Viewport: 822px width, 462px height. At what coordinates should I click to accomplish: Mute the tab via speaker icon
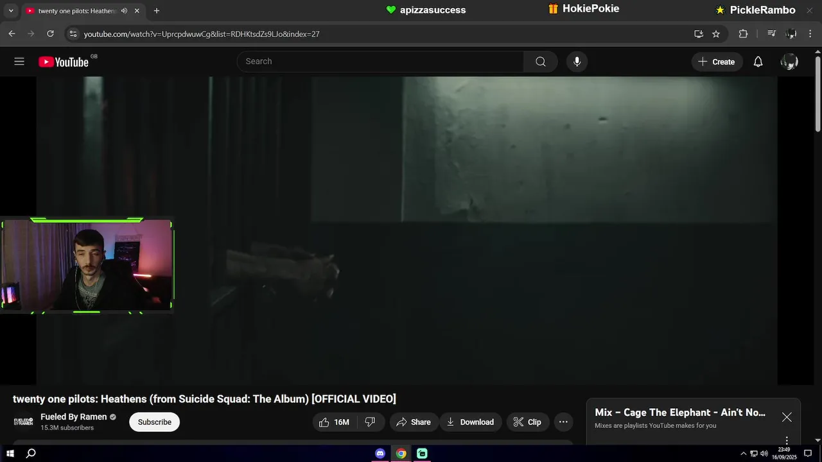124,11
